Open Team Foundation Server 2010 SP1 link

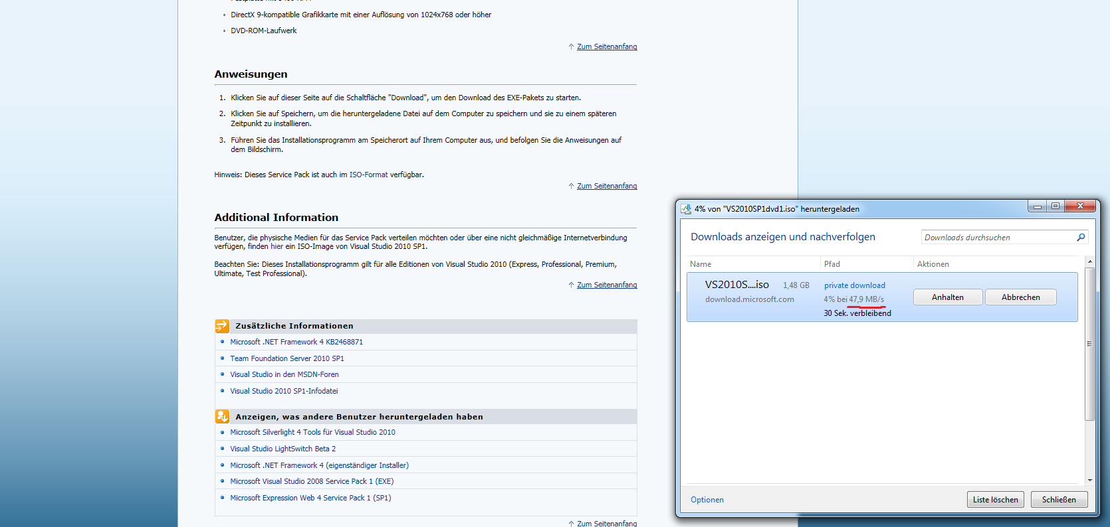(287, 358)
